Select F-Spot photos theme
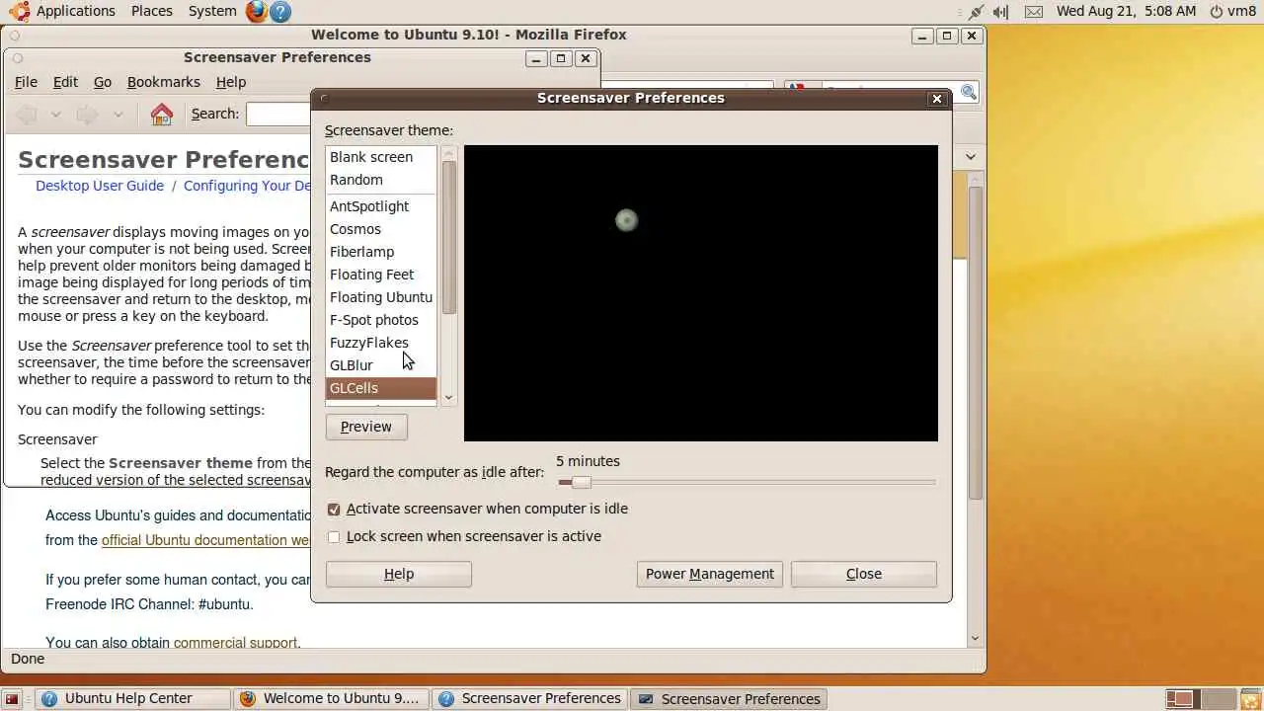This screenshot has height=711, width=1264. click(381, 320)
